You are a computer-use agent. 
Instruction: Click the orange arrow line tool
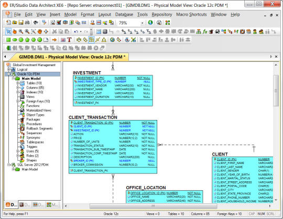[54, 40]
